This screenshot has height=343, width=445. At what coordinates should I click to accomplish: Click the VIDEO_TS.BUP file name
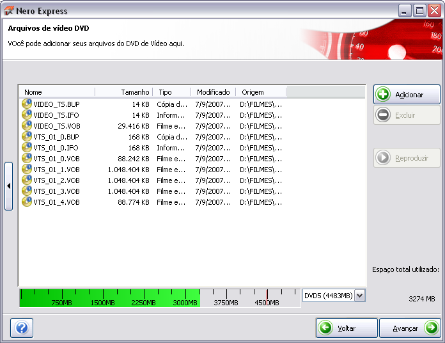[x=56, y=104]
